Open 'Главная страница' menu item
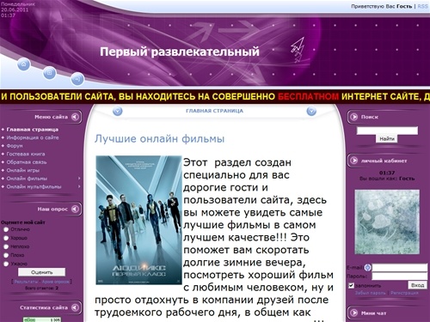 (x=33, y=130)
